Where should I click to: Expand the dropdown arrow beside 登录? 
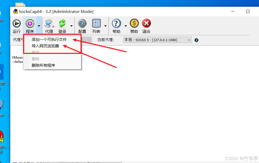pyautogui.click(x=71, y=26)
